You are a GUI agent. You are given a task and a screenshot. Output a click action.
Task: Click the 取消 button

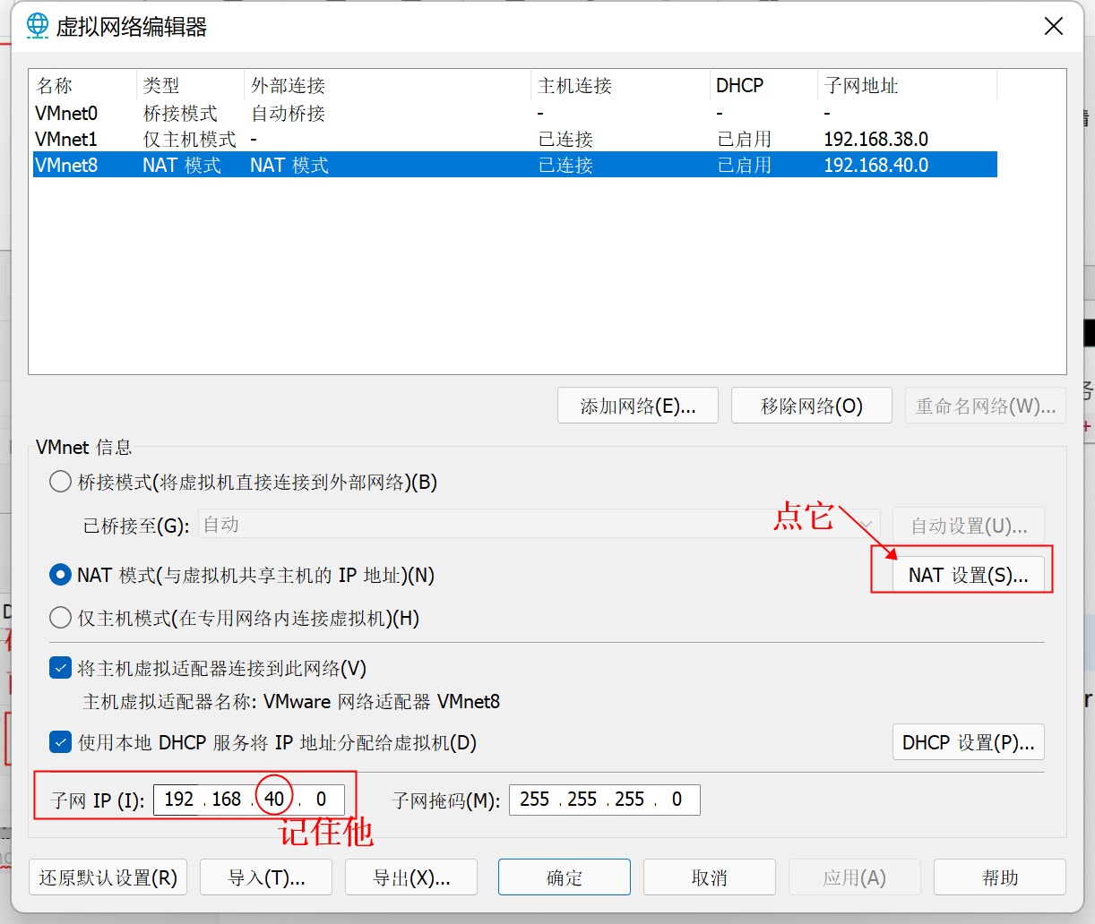[710, 877]
